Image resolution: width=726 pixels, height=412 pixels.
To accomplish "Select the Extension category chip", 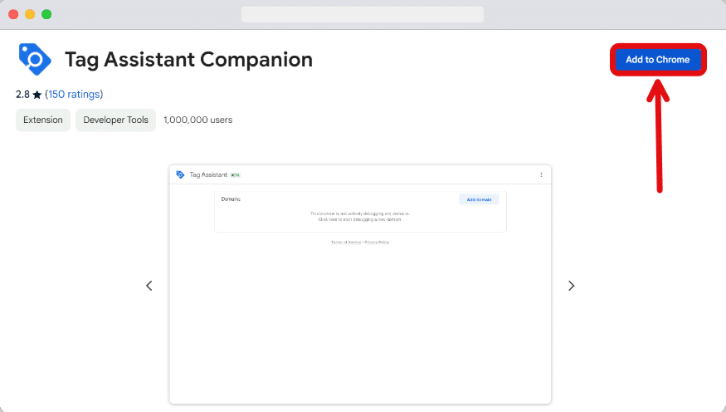I will click(43, 120).
